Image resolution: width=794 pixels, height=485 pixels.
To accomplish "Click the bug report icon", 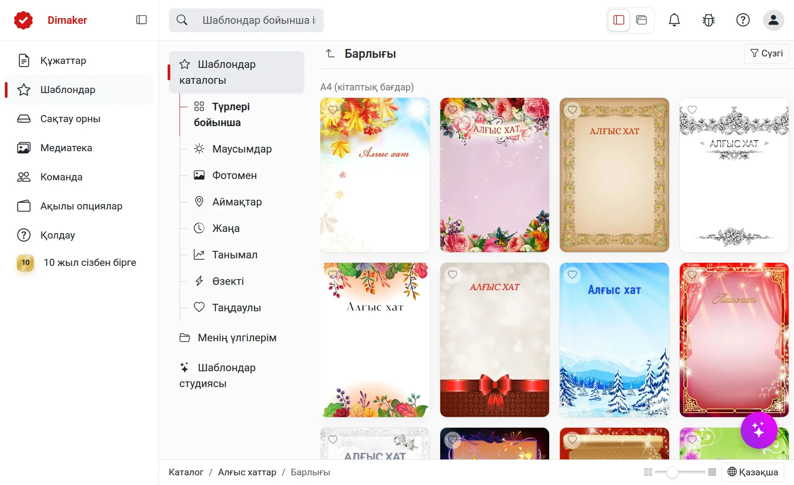I will coord(708,20).
